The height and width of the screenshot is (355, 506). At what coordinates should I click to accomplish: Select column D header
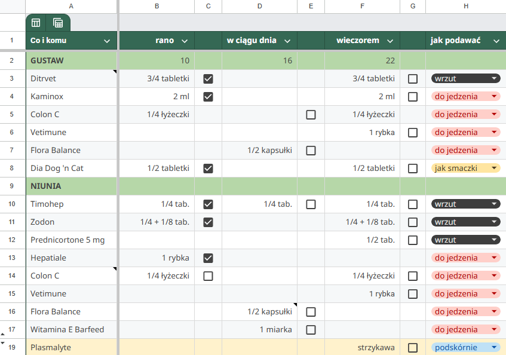click(259, 7)
